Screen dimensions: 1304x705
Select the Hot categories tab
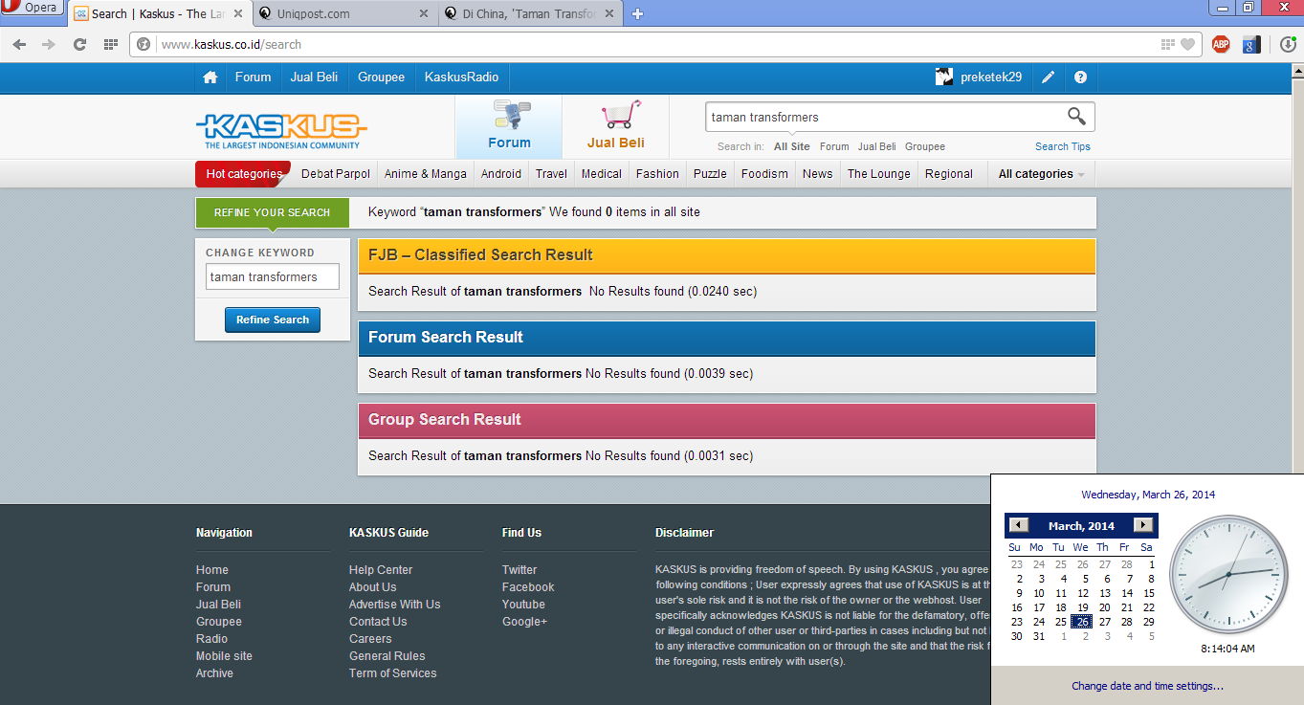pos(243,174)
